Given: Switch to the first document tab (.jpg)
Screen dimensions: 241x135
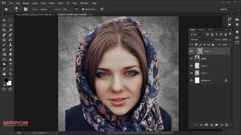Looking at the screenshot, I should [34, 15].
